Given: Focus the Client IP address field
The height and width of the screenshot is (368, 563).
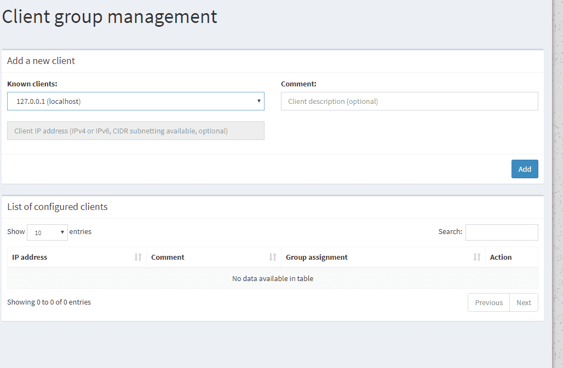Looking at the screenshot, I should [x=135, y=131].
